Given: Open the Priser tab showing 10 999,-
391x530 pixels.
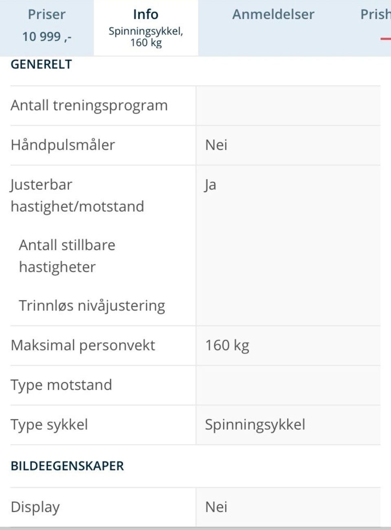Looking at the screenshot, I should pyautogui.click(x=47, y=28).
